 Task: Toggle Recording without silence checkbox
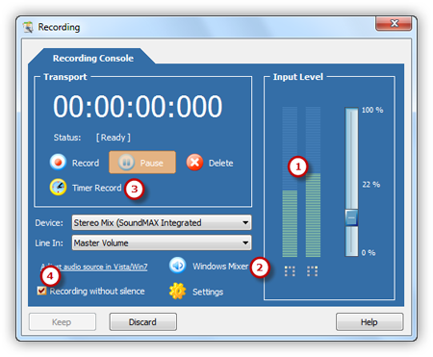coord(41,291)
